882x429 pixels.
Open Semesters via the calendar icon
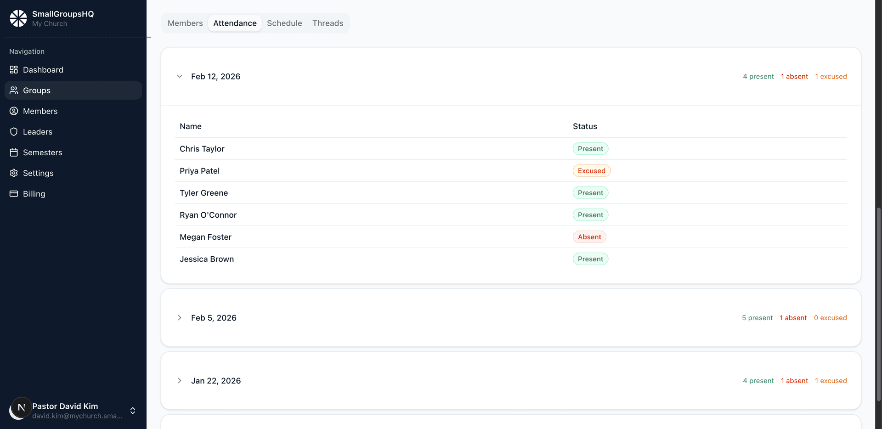(13, 152)
